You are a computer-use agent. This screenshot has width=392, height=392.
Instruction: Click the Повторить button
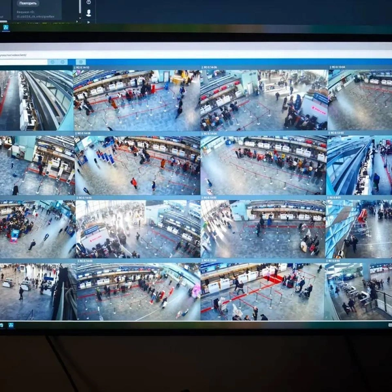[x=28, y=3]
